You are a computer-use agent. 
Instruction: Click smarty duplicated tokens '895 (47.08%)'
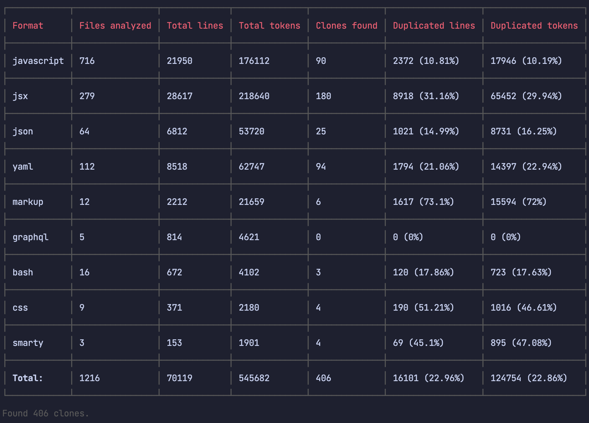tap(521, 343)
